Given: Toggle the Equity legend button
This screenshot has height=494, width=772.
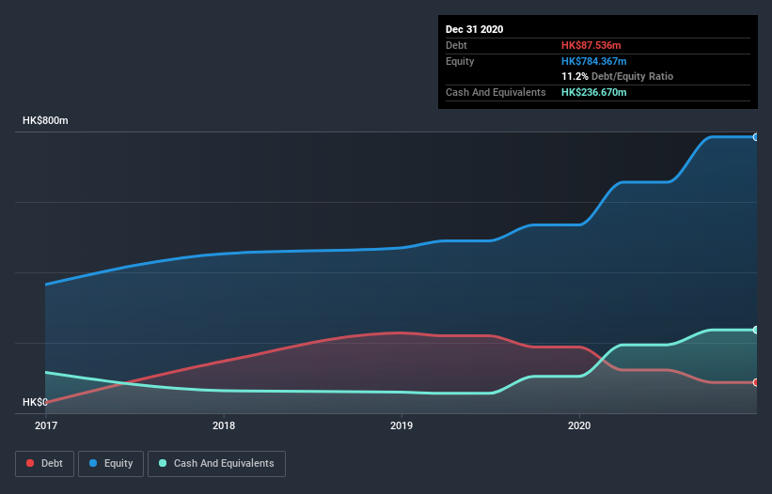Looking at the screenshot, I should [x=111, y=464].
